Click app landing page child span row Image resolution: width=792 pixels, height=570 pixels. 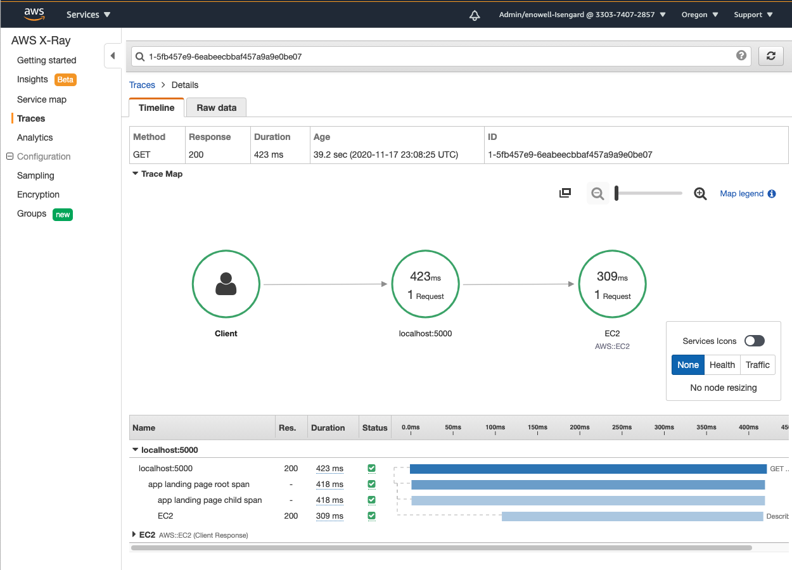click(x=210, y=500)
